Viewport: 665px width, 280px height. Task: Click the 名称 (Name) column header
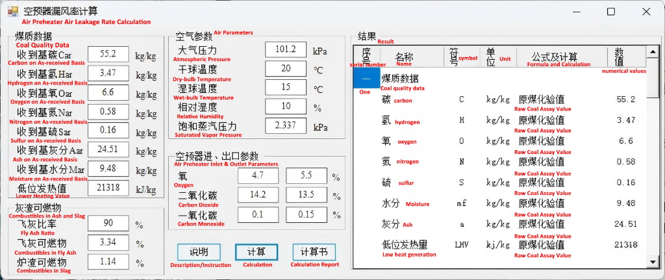404,57
